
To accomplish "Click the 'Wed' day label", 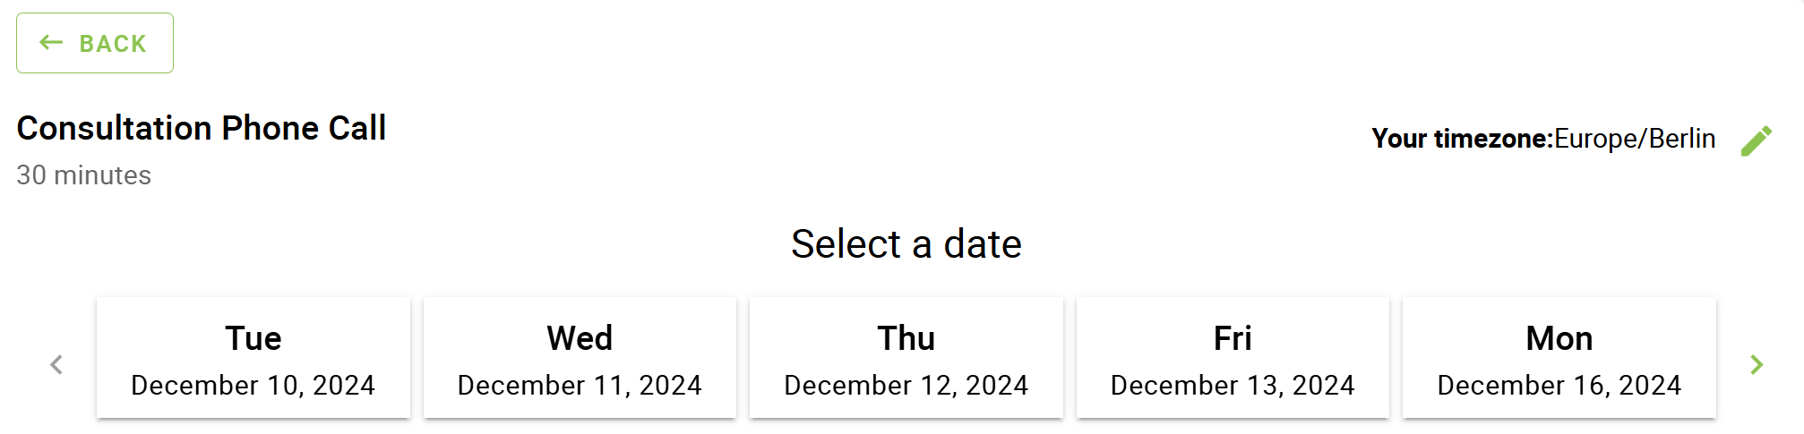I will 580,338.
